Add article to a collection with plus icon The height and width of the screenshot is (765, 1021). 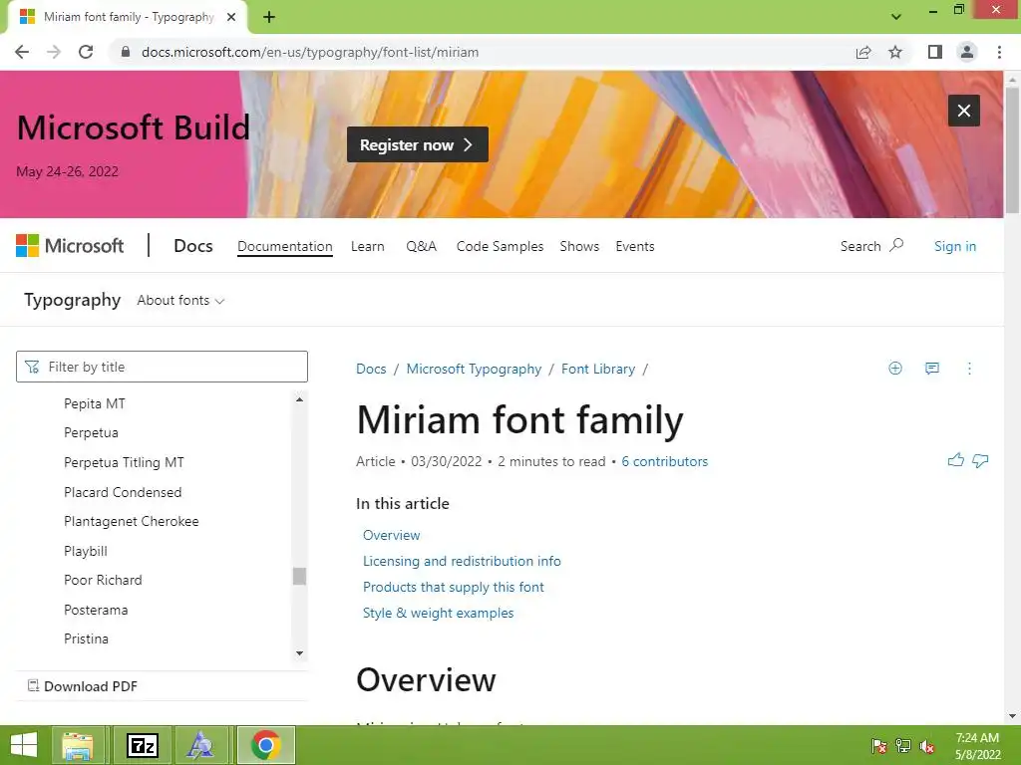[x=895, y=369]
